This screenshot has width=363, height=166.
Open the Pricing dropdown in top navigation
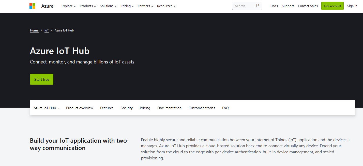[x=127, y=6]
